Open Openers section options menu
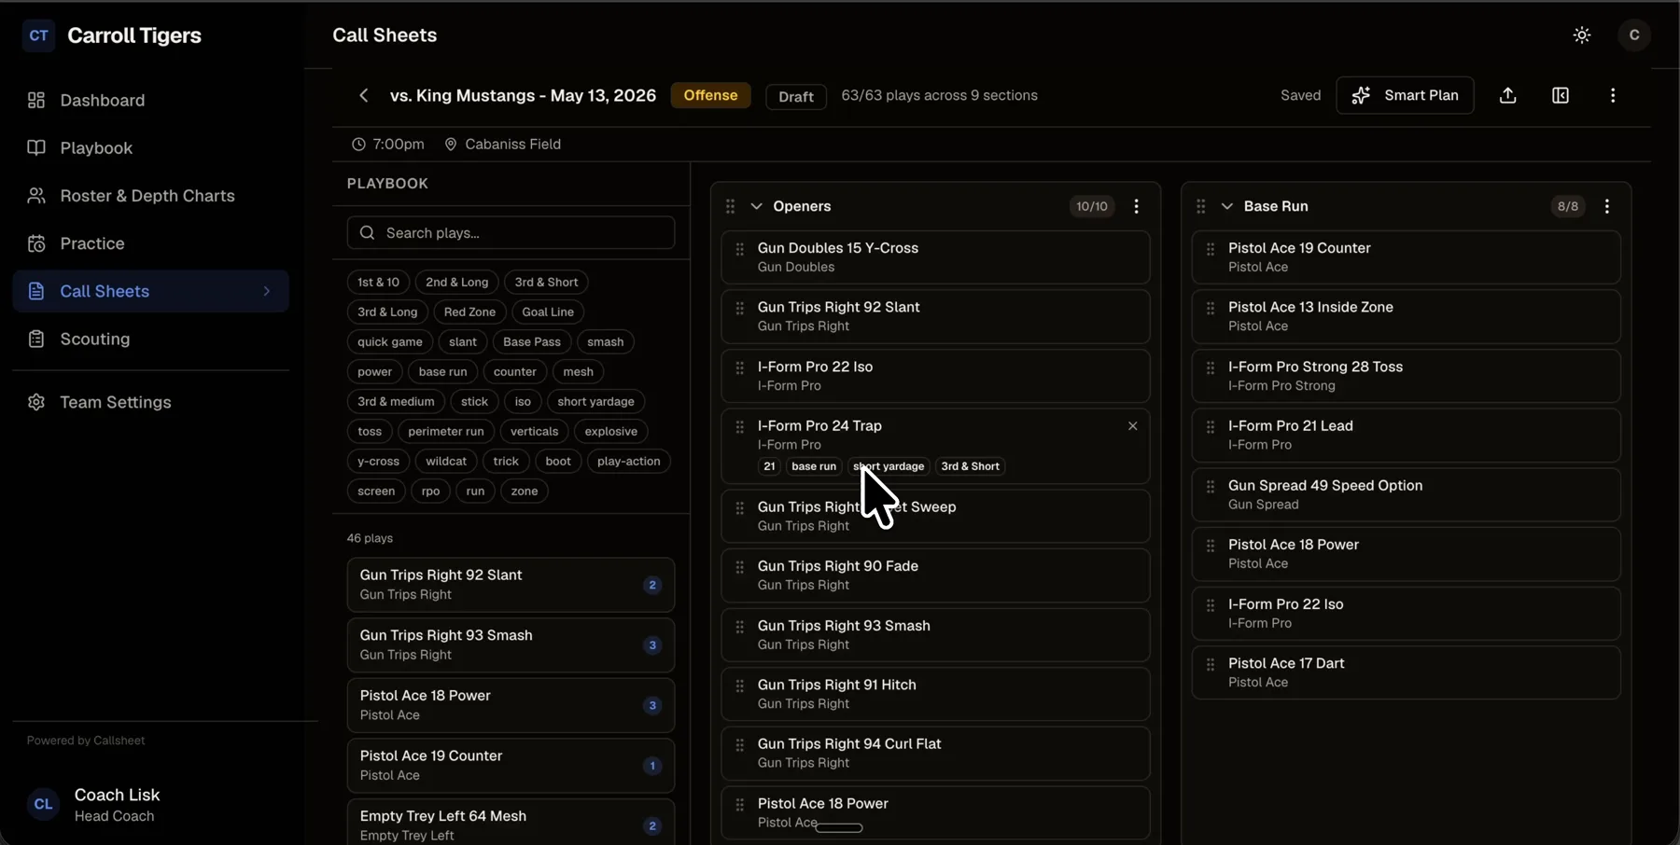Image resolution: width=1680 pixels, height=845 pixels. 1136,206
